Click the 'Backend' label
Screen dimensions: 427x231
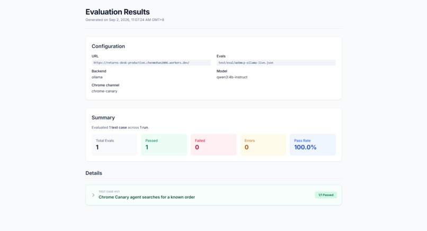(99, 71)
